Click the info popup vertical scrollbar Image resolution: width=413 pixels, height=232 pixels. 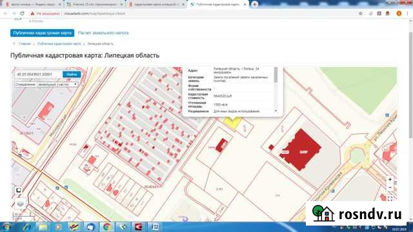(x=276, y=75)
